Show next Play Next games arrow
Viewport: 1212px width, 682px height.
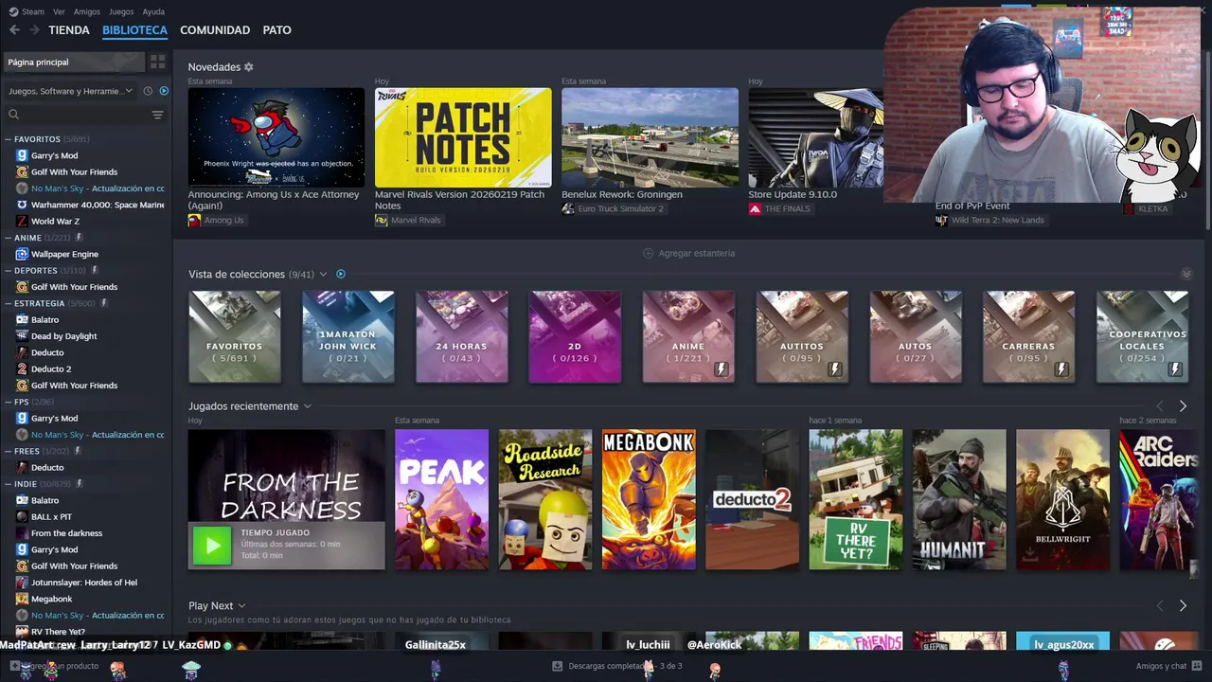1183,605
